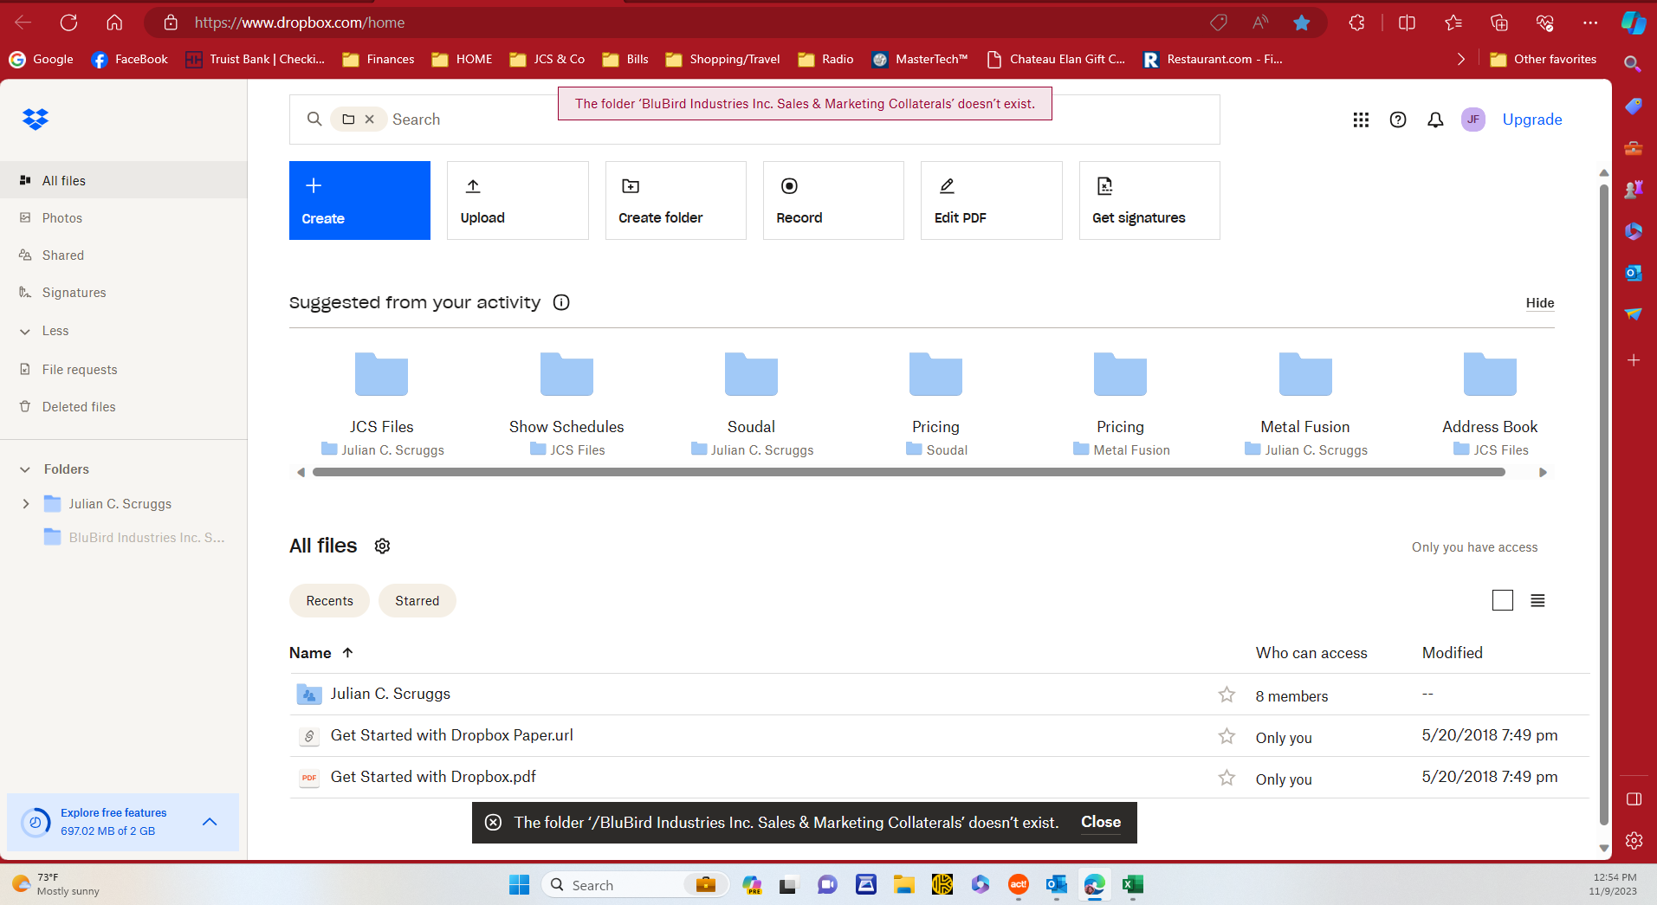This screenshot has height=905, width=1657.
Task: Click the Dropbox logo icon
Action: click(36, 119)
